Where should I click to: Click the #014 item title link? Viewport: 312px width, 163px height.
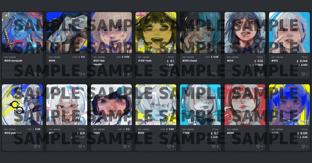pos(230,61)
